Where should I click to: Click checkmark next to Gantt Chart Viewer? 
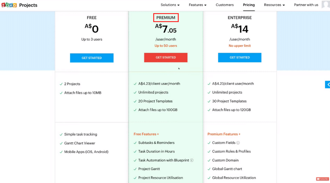61,143
